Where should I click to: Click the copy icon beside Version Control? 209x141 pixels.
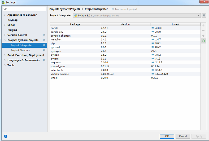click(44, 35)
